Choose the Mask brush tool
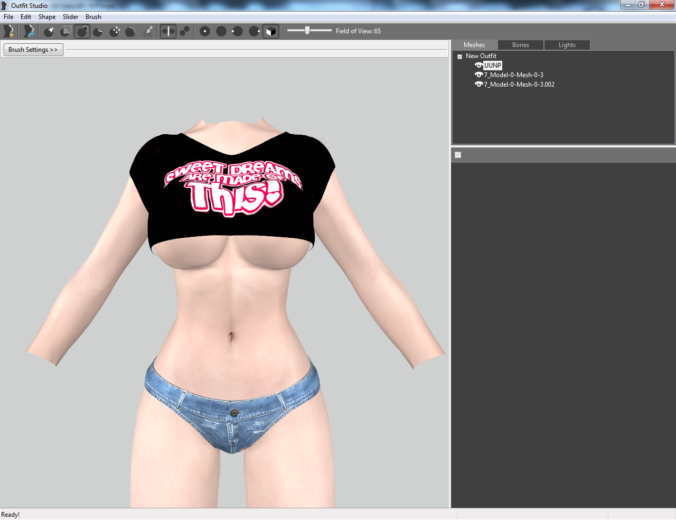This screenshot has width=676, height=520. [x=66, y=31]
